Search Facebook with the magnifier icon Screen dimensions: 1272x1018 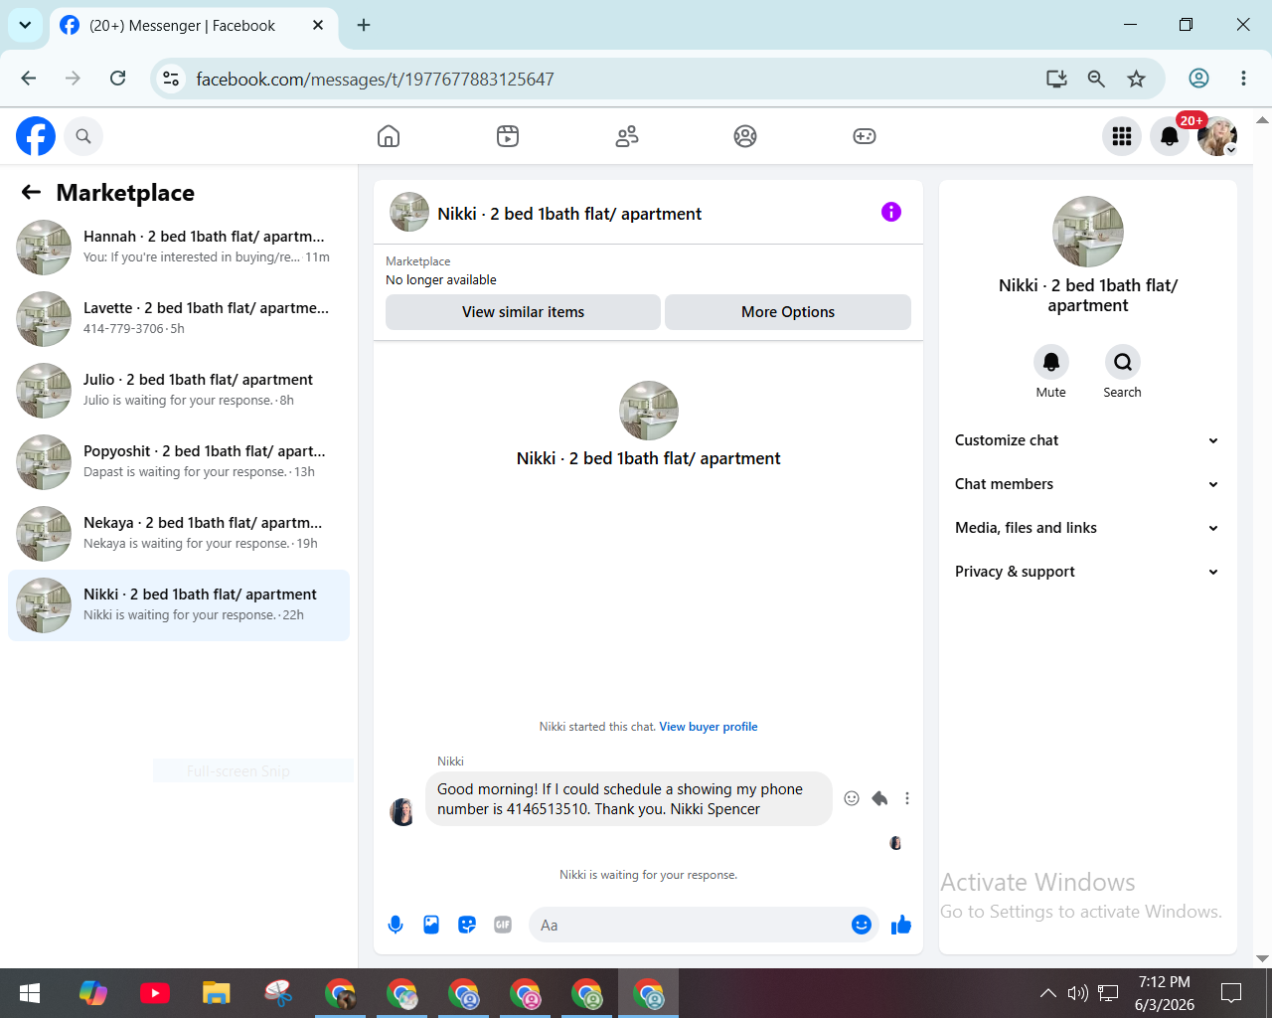83,136
